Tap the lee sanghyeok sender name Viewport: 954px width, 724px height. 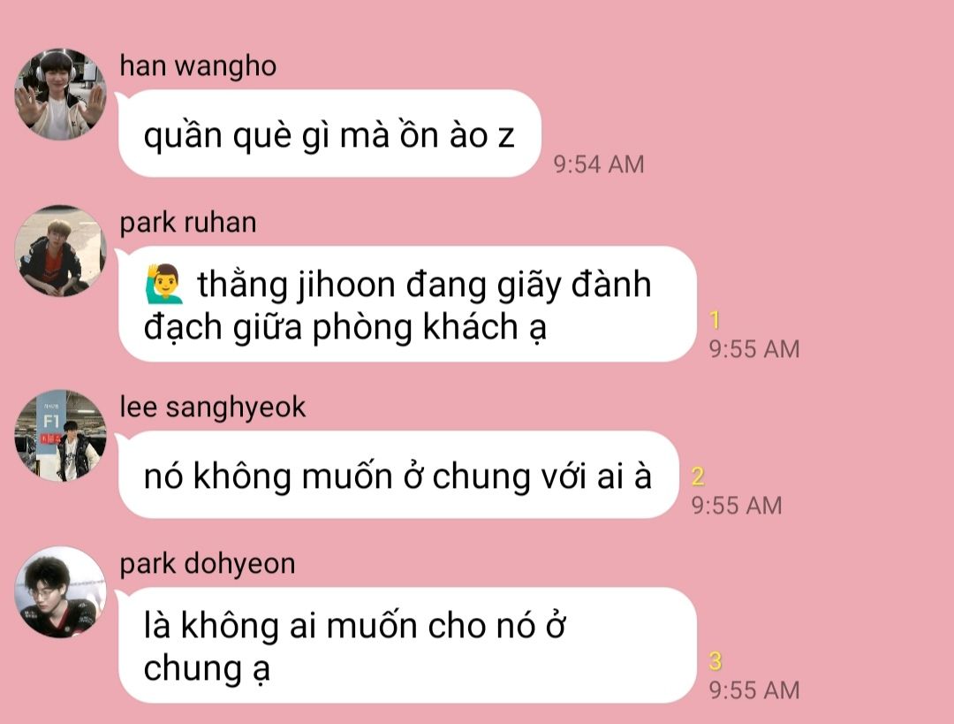tap(212, 407)
